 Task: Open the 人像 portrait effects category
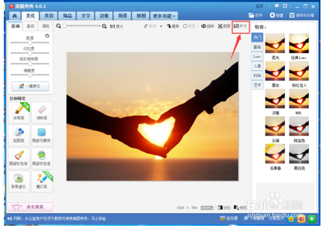pyautogui.click(x=257, y=66)
